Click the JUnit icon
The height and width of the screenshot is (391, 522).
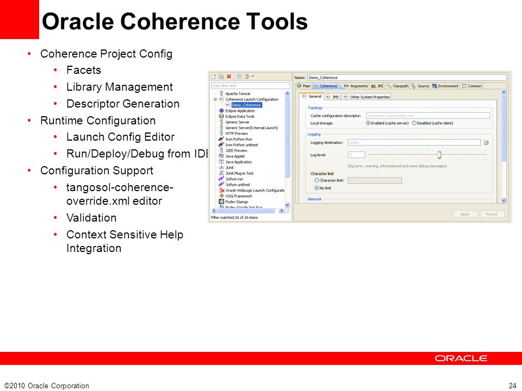coord(221,168)
